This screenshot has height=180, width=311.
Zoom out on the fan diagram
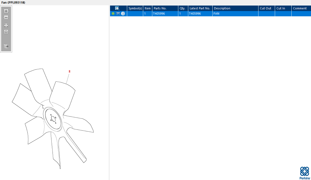(x=6, y=17)
